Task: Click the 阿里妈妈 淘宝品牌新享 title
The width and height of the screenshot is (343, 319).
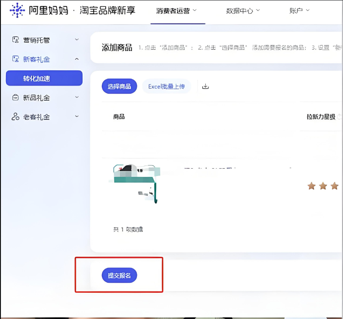Action: coord(82,10)
